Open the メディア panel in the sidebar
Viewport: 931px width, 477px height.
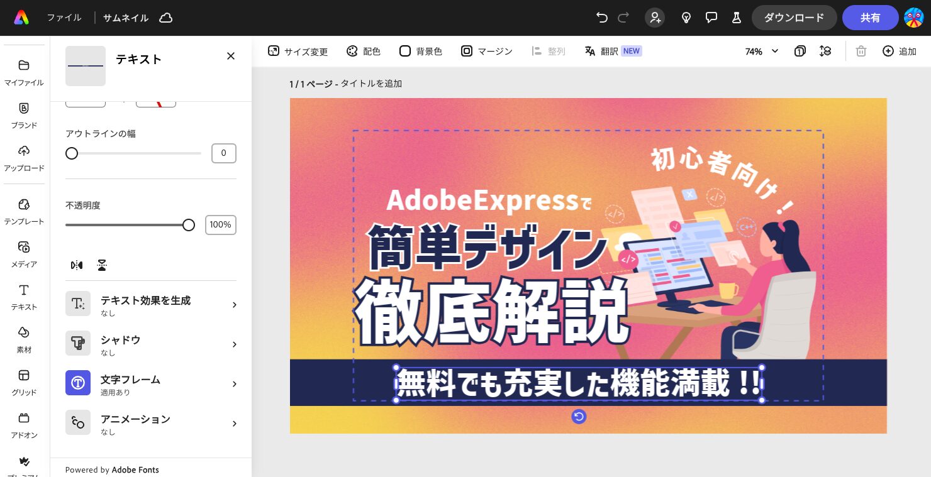(x=24, y=254)
